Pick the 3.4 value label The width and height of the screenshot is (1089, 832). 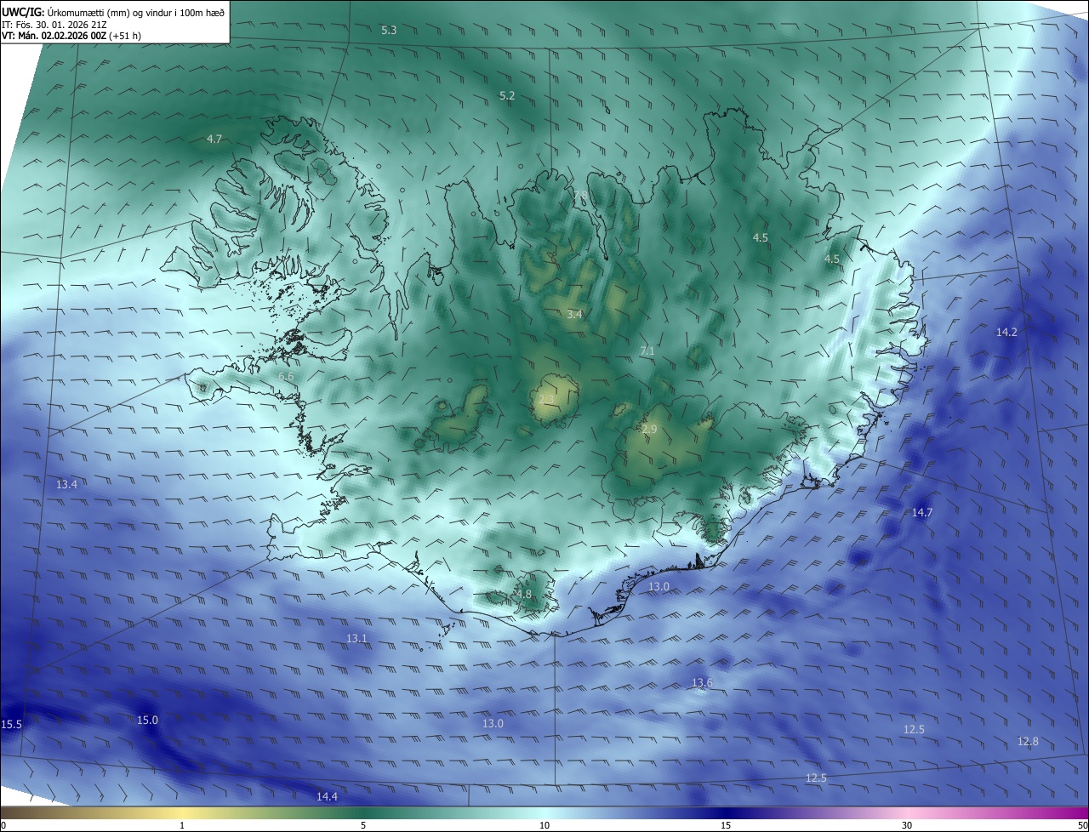coord(575,314)
